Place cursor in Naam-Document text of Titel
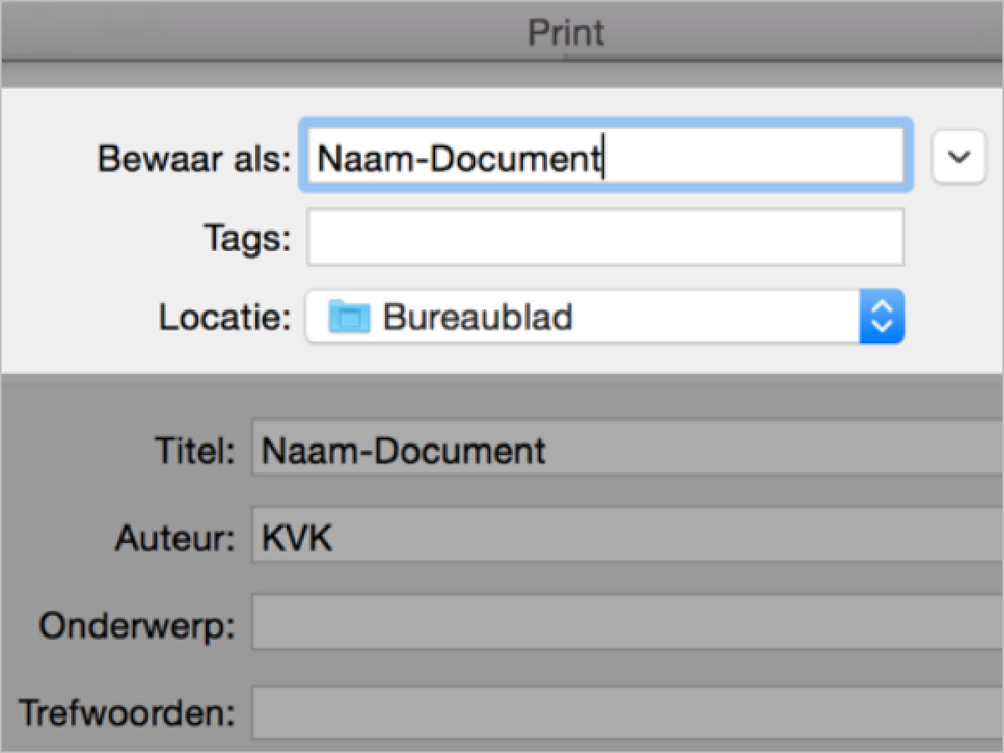The height and width of the screenshot is (753, 1004). pos(403,452)
